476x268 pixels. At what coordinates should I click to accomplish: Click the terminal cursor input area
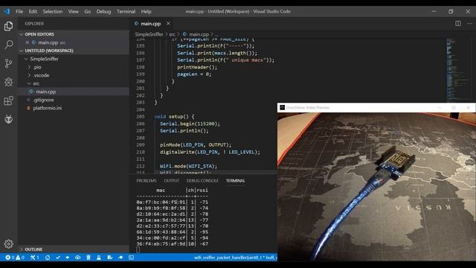(138, 249)
